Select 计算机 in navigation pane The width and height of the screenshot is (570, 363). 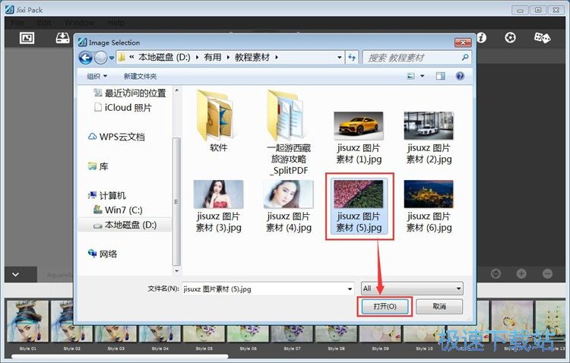coord(107,195)
